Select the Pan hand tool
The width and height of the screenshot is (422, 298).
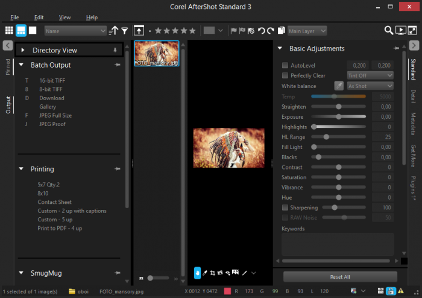pos(197,273)
